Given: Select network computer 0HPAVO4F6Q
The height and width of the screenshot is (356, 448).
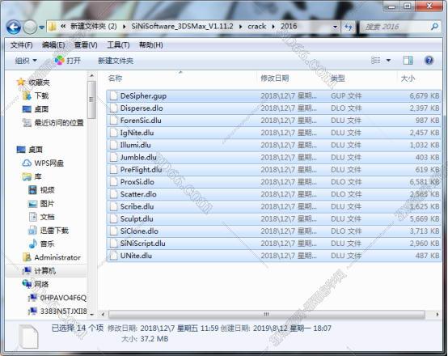Looking at the screenshot, I should click(57, 298).
